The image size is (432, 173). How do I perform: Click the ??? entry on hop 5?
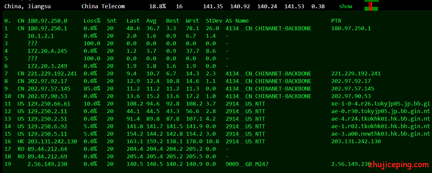(x=32, y=59)
